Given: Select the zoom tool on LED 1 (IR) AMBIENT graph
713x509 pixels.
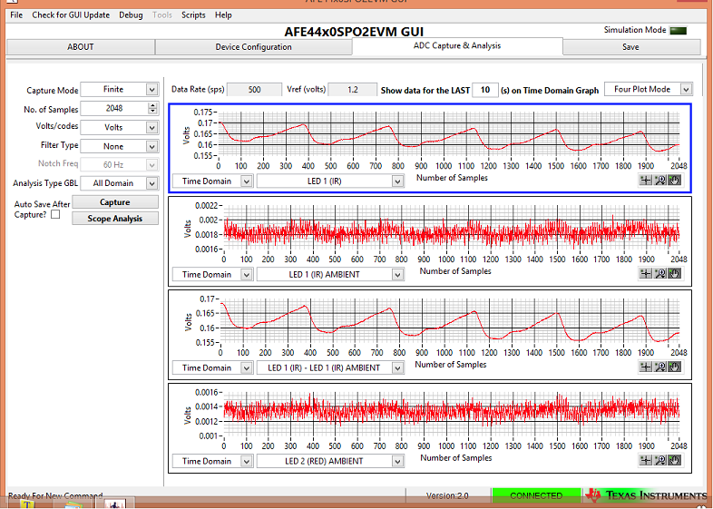Looking at the screenshot, I should (x=659, y=273).
